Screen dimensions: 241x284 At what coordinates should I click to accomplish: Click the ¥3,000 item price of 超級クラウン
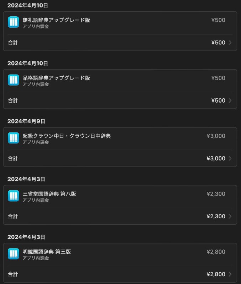(216, 136)
